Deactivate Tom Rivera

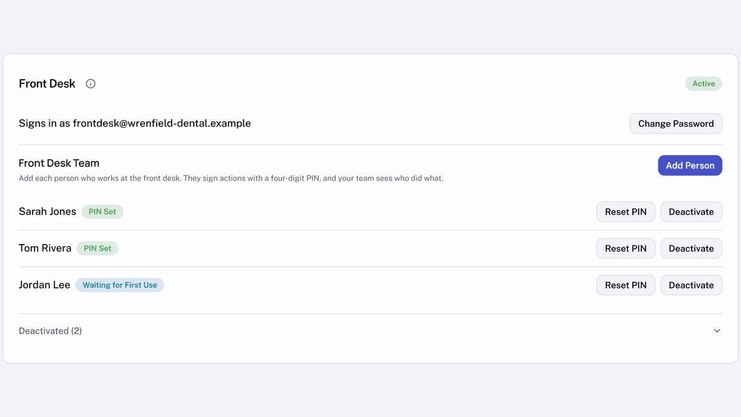coord(691,248)
